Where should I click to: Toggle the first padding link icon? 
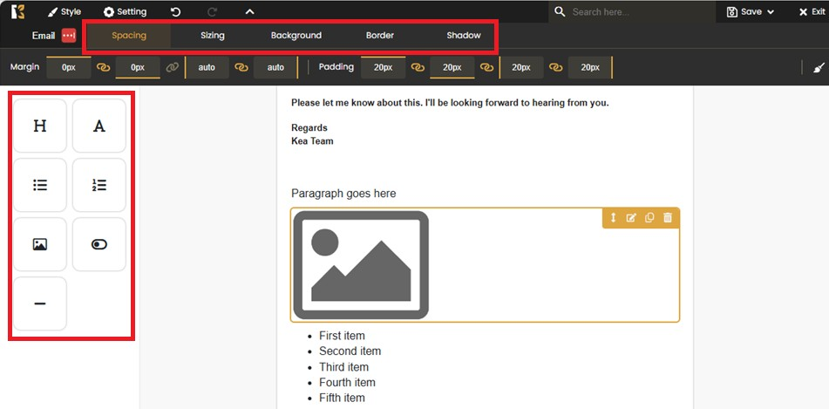(x=418, y=67)
